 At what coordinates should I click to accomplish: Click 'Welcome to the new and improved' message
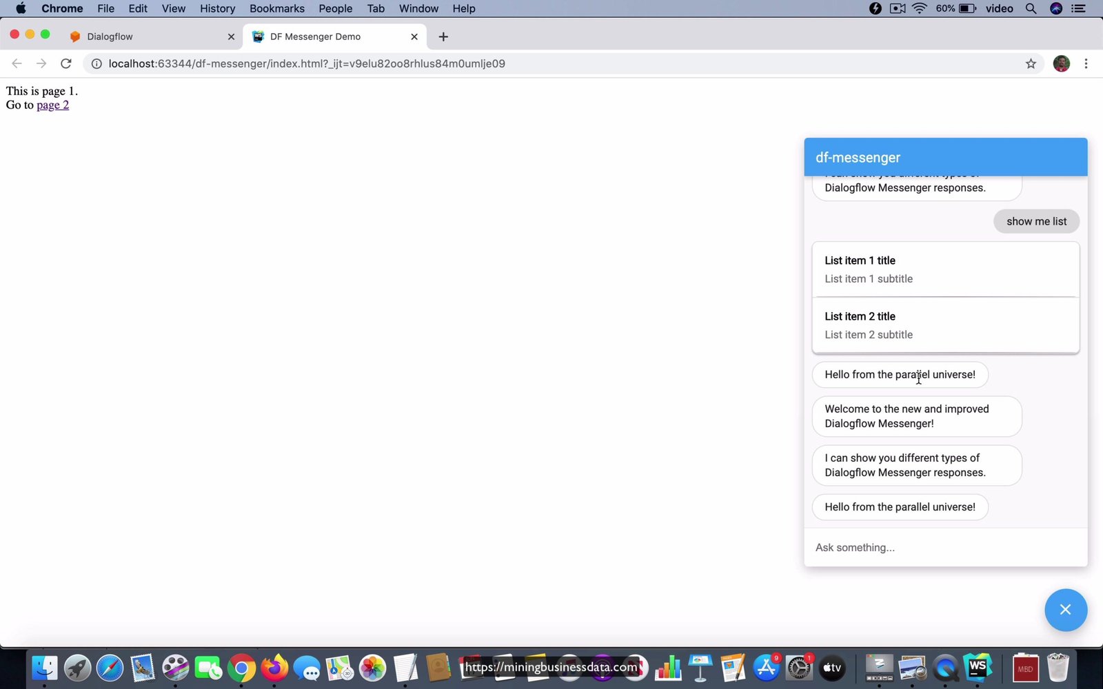pyautogui.click(x=917, y=416)
